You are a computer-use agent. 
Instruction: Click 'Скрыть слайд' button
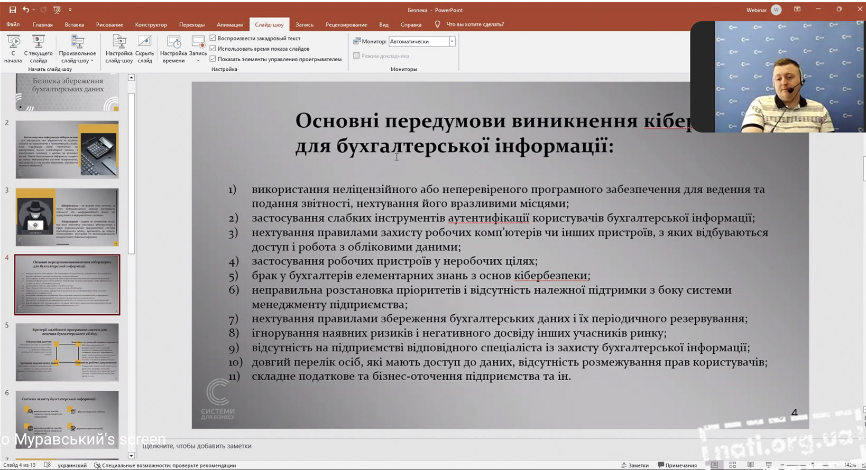click(144, 49)
